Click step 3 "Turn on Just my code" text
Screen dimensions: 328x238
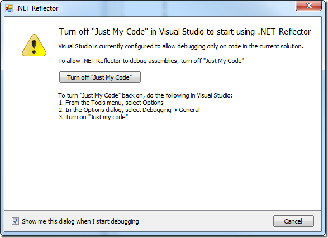(93, 117)
